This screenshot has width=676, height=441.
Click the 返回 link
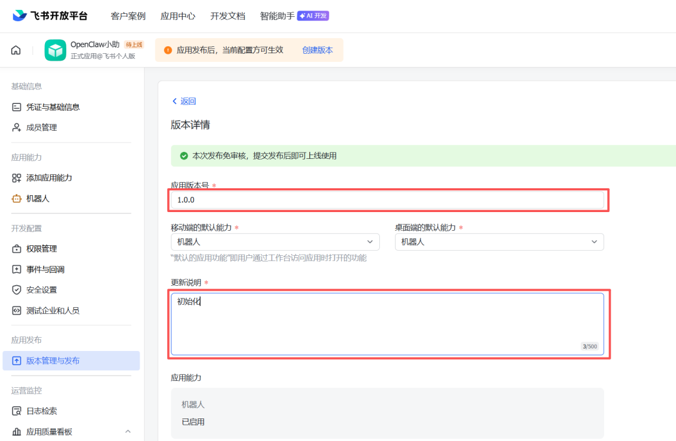(x=188, y=101)
